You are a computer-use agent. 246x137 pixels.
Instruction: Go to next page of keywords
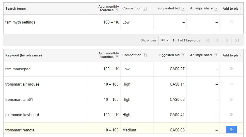(227, 41)
